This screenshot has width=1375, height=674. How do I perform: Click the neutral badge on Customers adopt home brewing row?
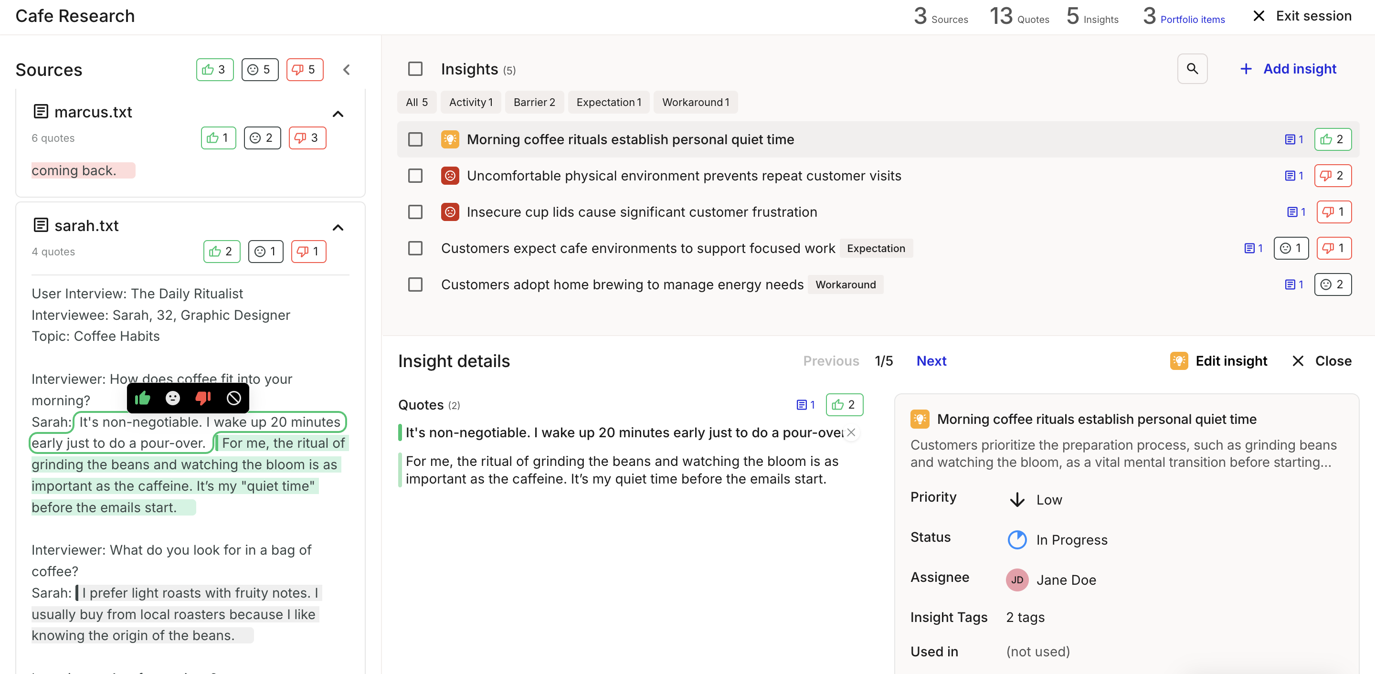point(1333,285)
